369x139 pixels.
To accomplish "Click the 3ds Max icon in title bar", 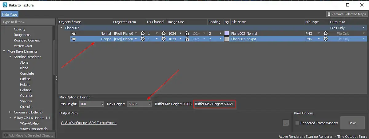I will [5, 5].
